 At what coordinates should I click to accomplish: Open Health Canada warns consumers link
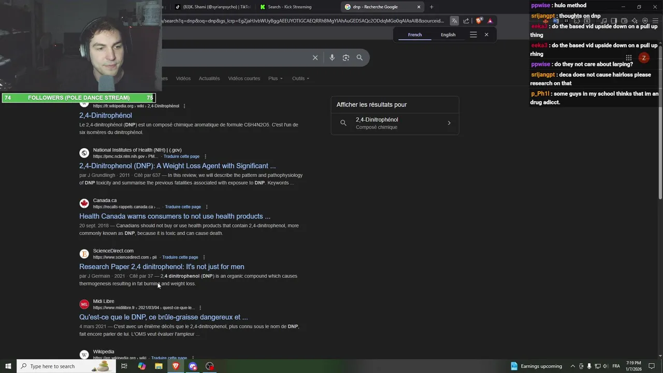175,216
